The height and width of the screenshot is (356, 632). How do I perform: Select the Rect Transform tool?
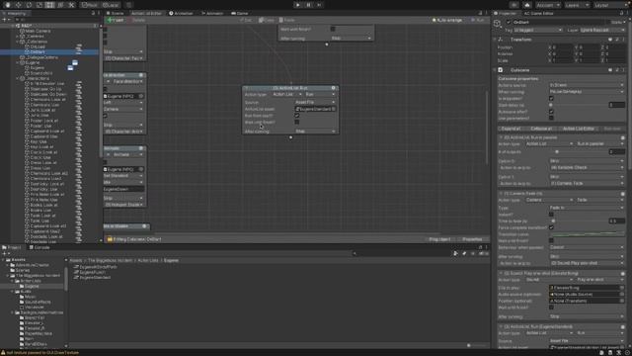click(x=50, y=5)
